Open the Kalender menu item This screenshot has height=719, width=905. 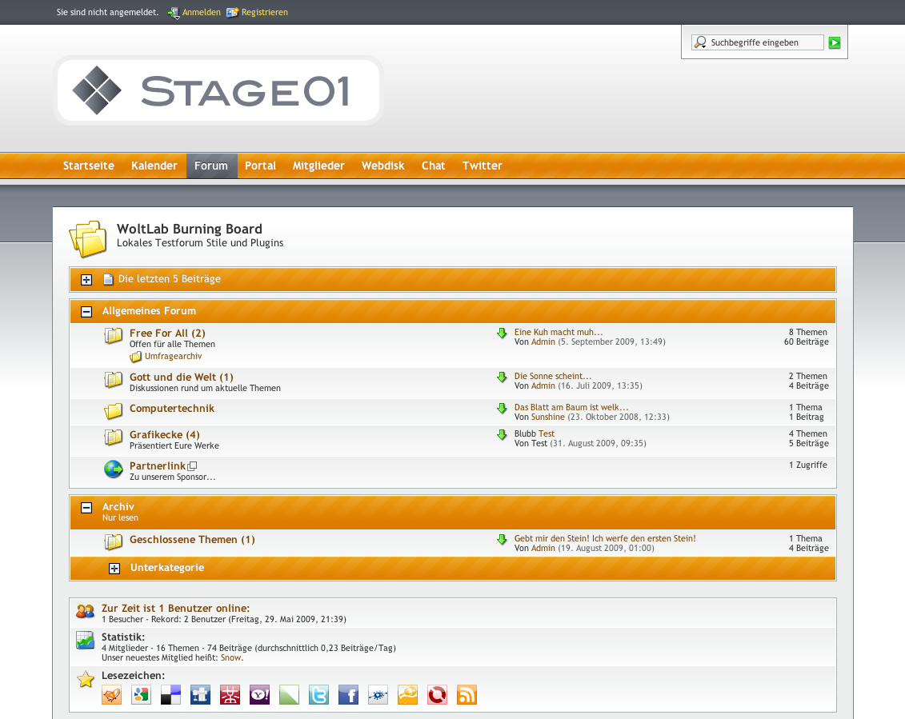tap(154, 166)
